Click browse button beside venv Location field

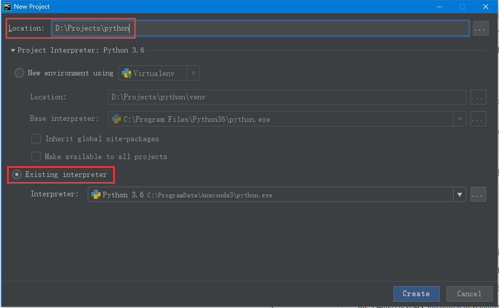(x=478, y=97)
